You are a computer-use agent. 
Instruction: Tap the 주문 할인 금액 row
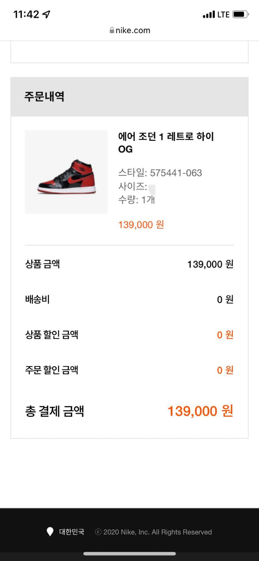click(129, 370)
